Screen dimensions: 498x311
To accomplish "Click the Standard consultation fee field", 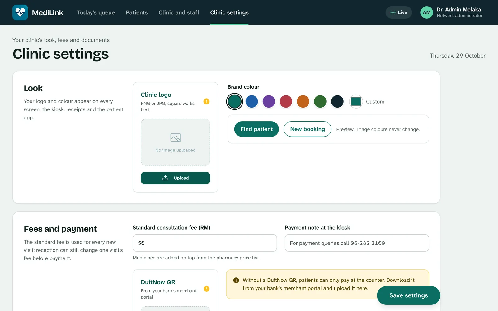I will (205, 243).
